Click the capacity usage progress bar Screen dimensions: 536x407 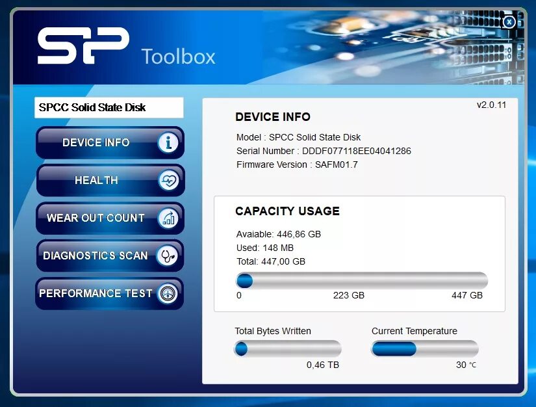362,281
